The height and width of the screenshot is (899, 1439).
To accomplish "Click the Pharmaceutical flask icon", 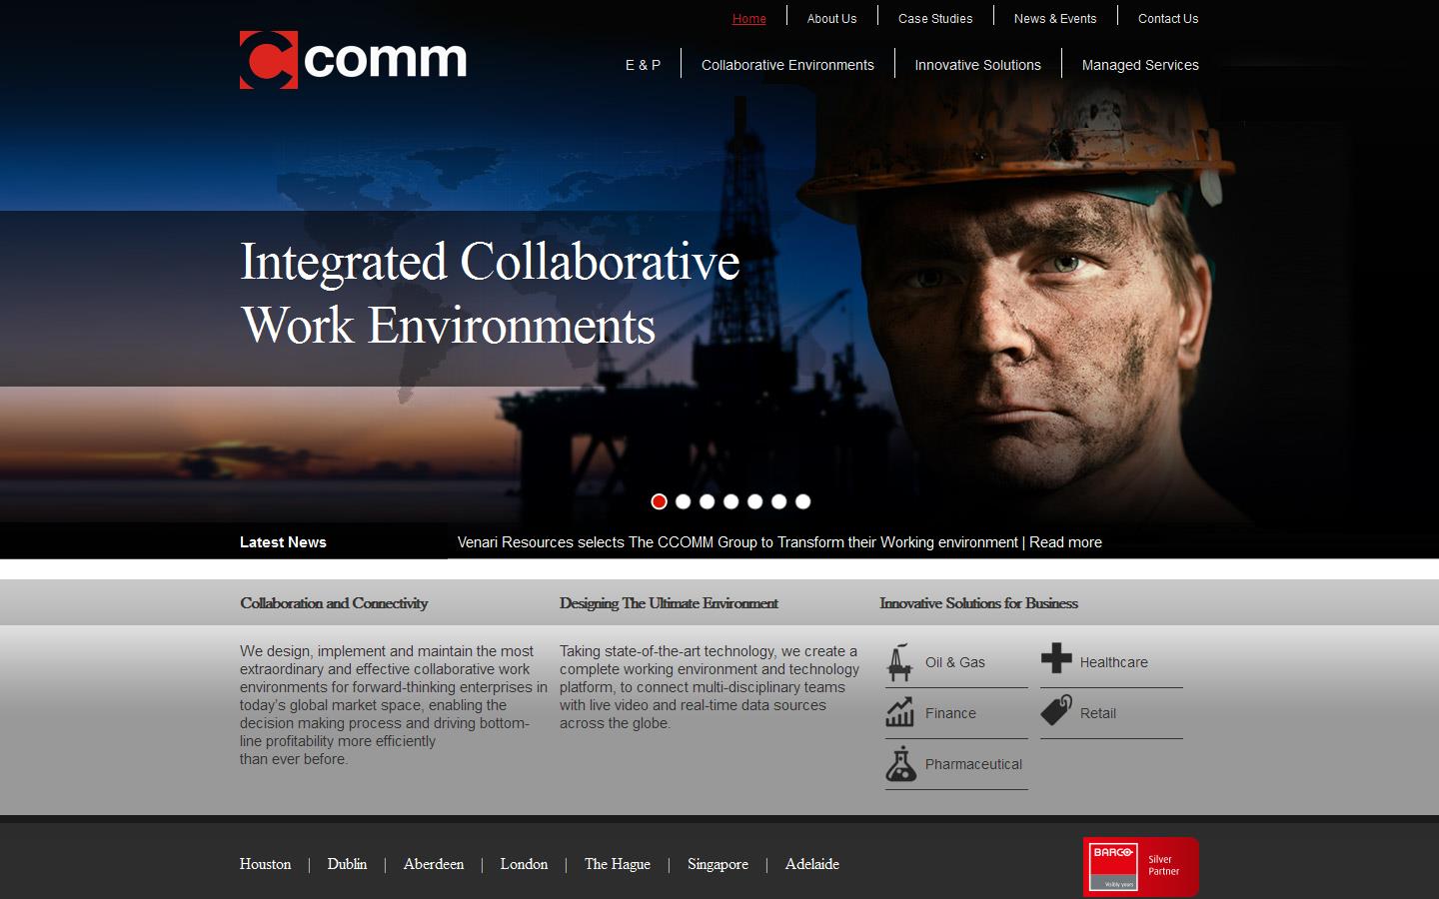I will 901,763.
